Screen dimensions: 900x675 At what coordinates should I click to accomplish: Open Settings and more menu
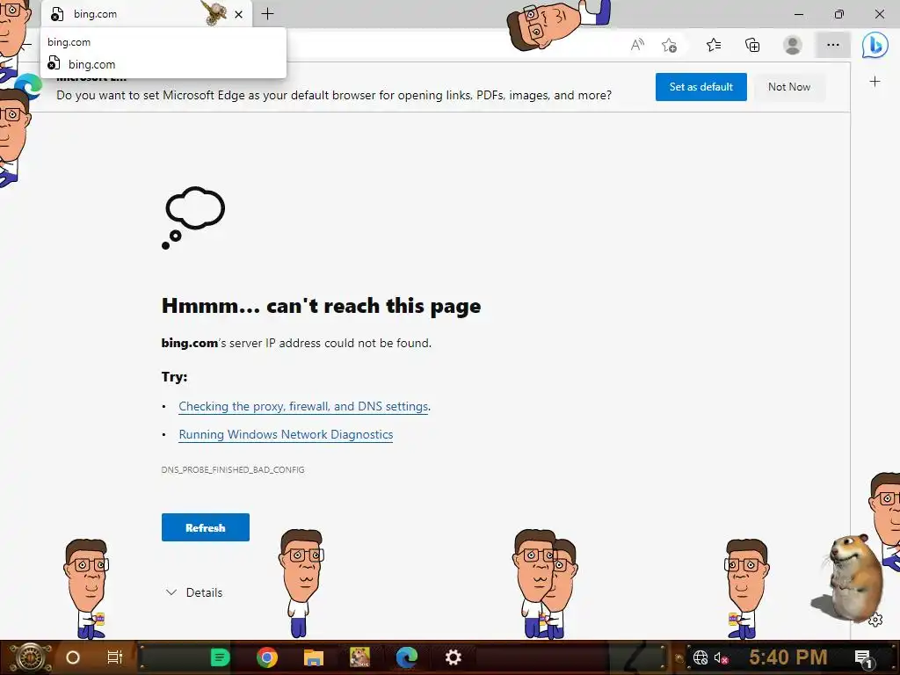click(833, 45)
